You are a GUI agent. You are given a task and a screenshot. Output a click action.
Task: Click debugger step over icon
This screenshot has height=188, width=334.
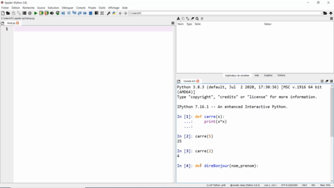69,13
